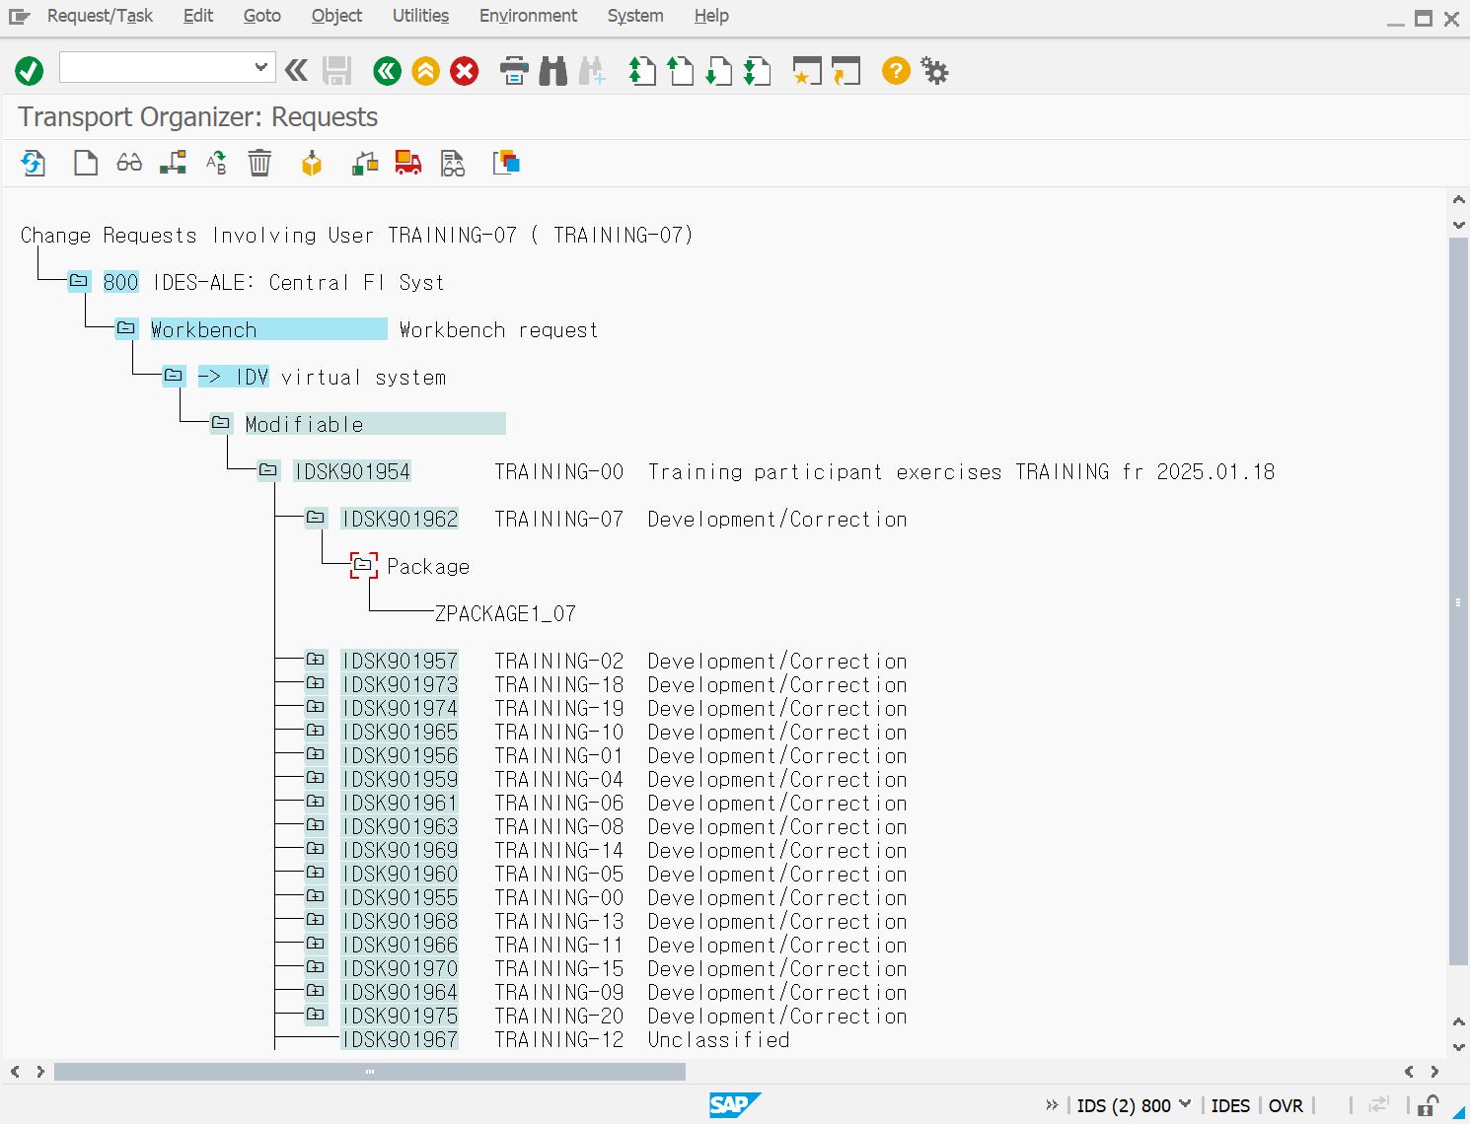Click the green Enter checkmark icon
Screen dimensions: 1470x1124
[30, 71]
